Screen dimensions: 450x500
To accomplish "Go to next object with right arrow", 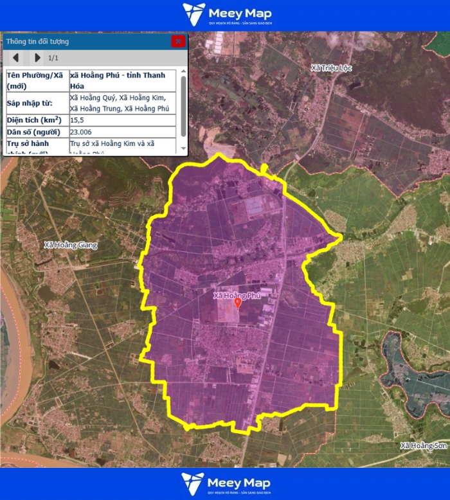I will tap(37, 58).
